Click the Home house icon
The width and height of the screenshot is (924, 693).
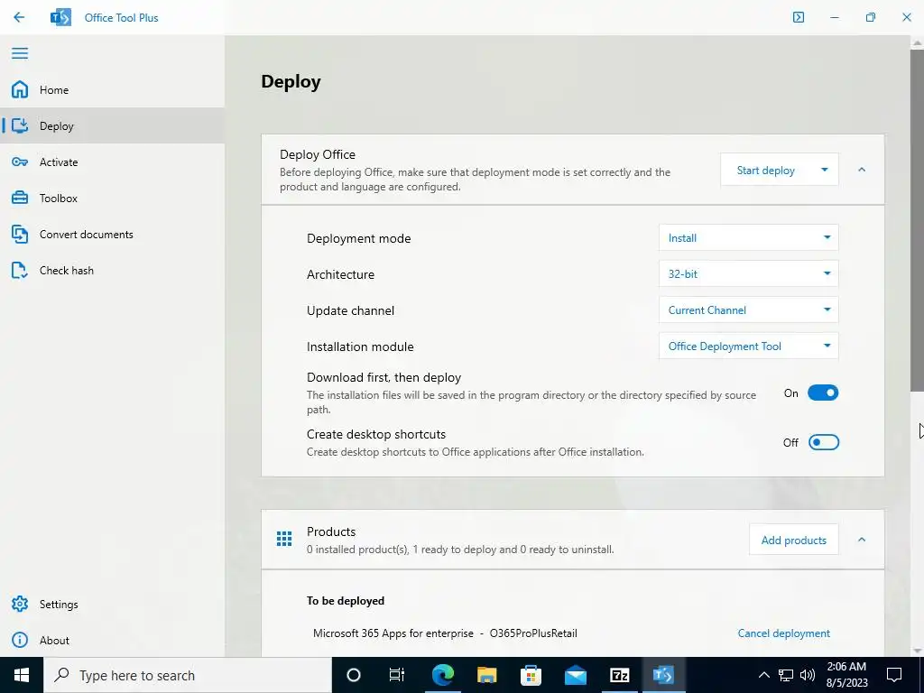[20, 89]
